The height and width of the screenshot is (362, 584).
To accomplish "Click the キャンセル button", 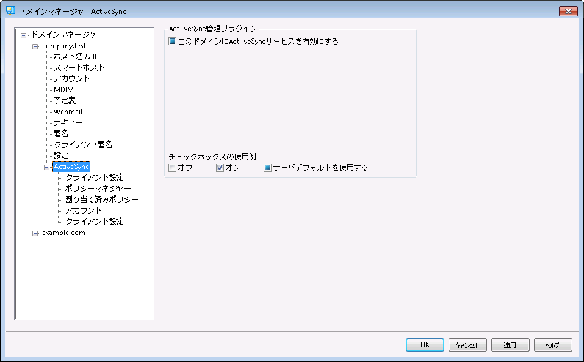I will click(467, 345).
